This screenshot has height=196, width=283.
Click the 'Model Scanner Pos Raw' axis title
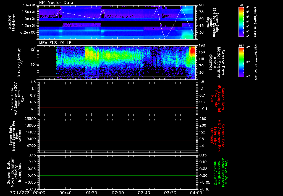[x=15, y=136]
